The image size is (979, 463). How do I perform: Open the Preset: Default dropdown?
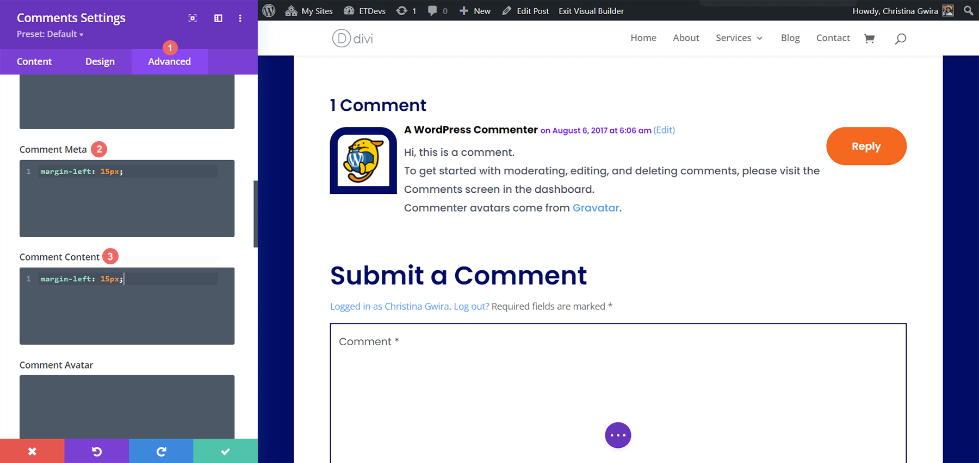point(50,34)
